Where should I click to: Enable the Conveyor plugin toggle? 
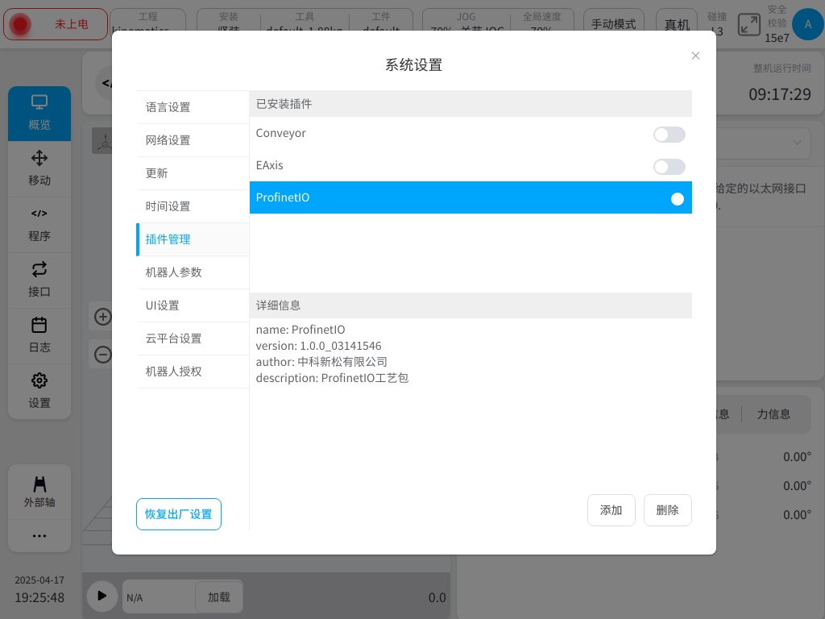[x=669, y=135]
